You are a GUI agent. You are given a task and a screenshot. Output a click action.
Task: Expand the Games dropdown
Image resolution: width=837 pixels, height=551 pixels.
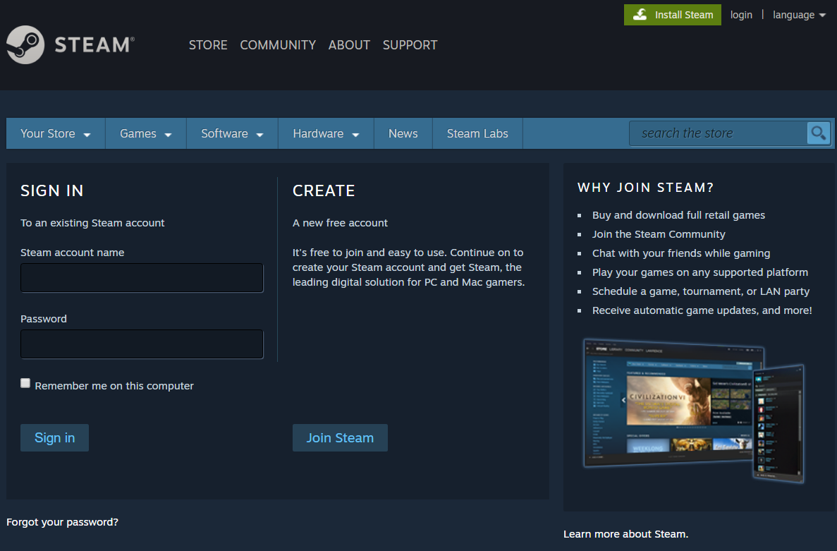[x=146, y=133]
